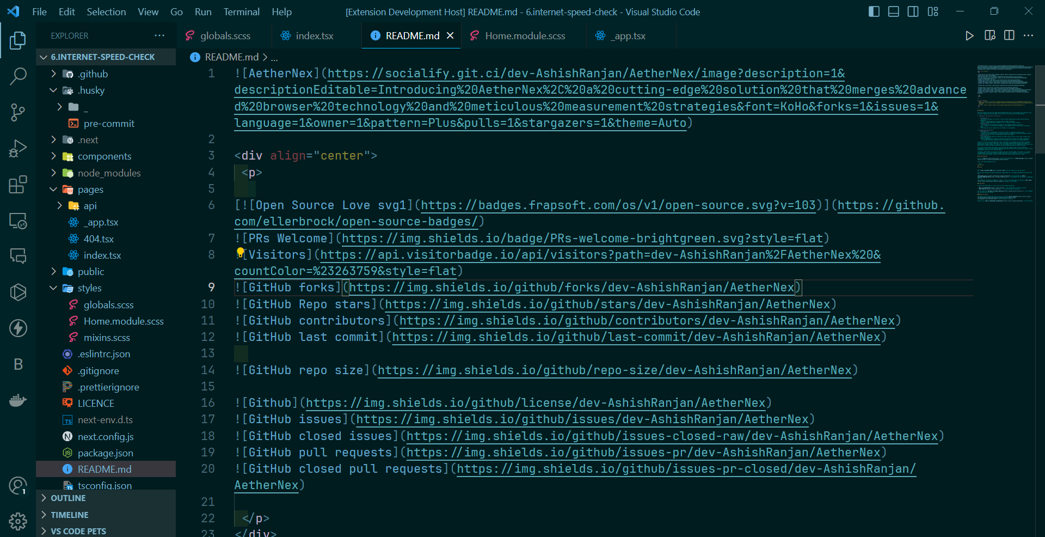Open the Search view in activity bar

click(18, 76)
